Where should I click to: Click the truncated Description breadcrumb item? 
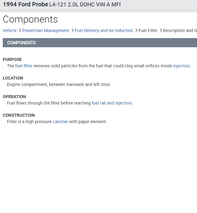[180, 30]
